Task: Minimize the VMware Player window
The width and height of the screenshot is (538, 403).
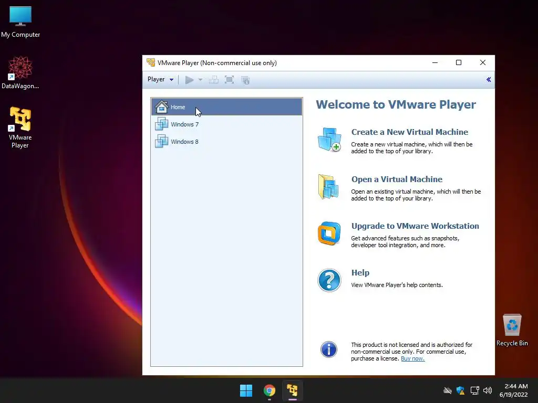Action: coord(435,63)
